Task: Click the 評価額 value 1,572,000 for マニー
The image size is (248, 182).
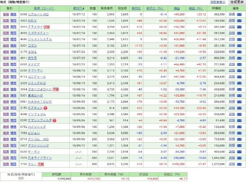Action: (218, 164)
